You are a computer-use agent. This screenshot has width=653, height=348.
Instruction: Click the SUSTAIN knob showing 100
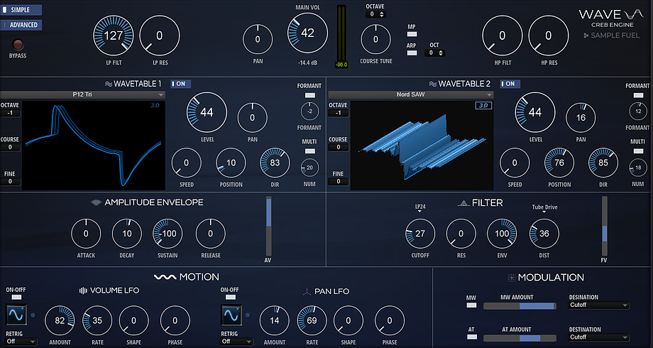[168, 234]
